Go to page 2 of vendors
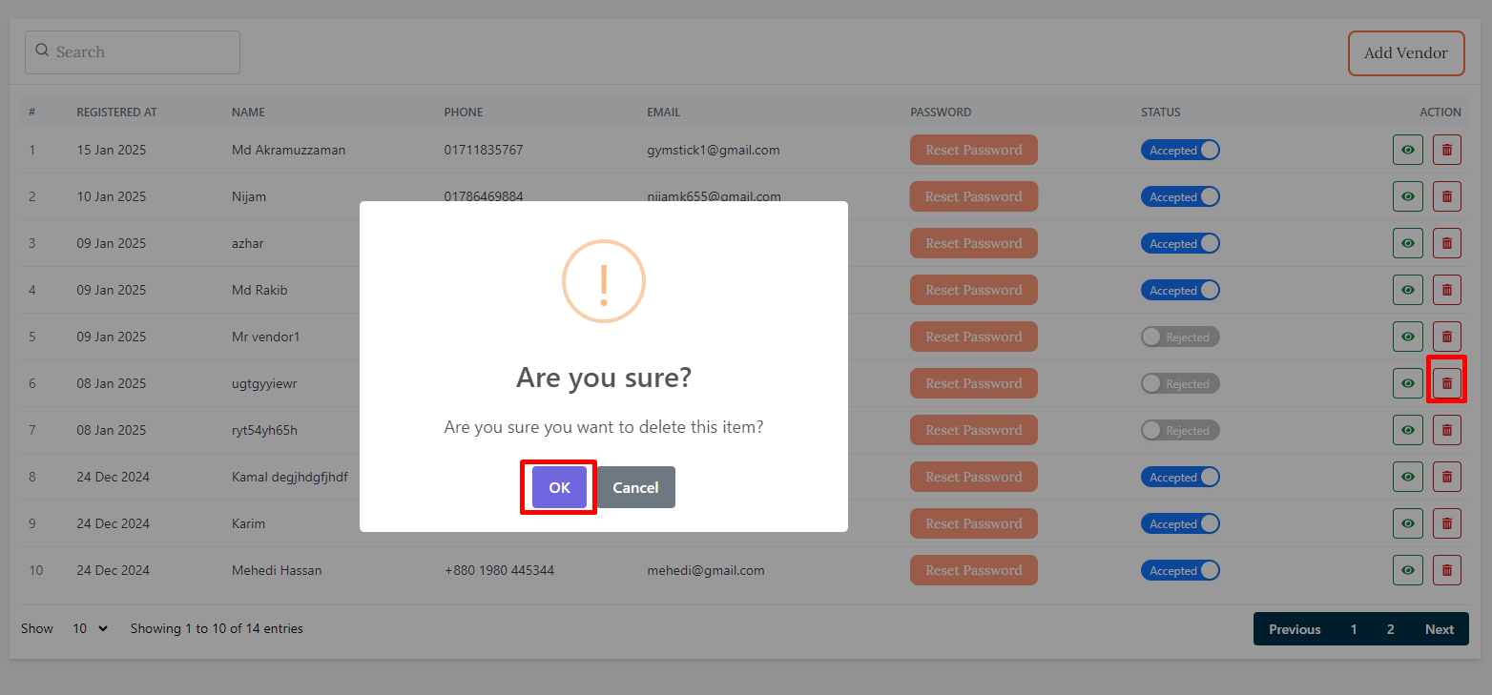Screen dimensions: 1492x695 click(1390, 629)
